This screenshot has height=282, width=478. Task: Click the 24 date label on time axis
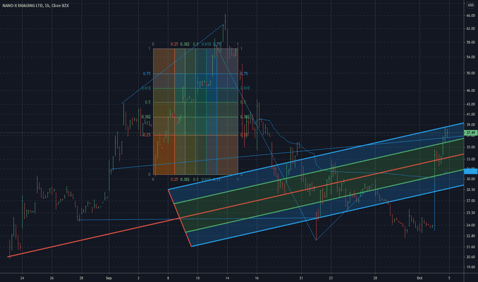click(22, 278)
